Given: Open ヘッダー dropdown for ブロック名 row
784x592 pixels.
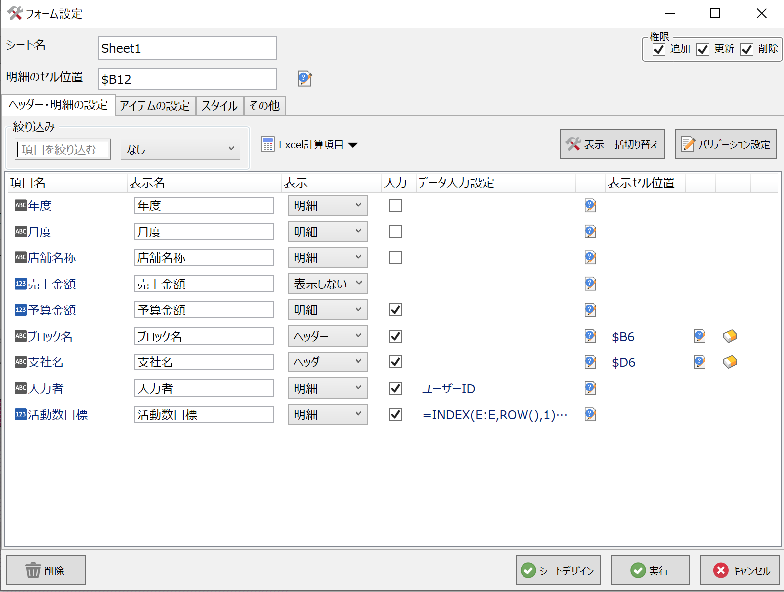Looking at the screenshot, I should pyautogui.click(x=328, y=336).
